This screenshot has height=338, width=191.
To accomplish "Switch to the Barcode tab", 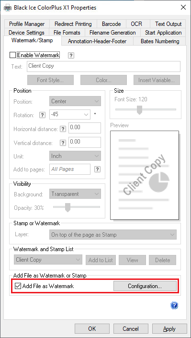I will pyautogui.click(x=111, y=24).
